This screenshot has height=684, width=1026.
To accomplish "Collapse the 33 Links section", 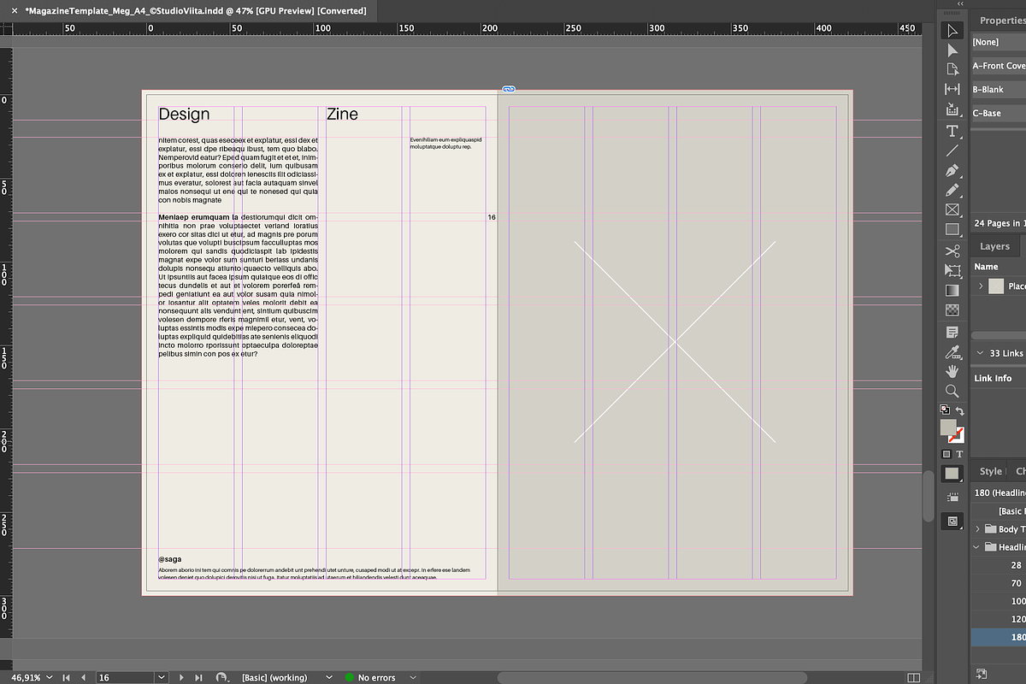I will [x=980, y=353].
